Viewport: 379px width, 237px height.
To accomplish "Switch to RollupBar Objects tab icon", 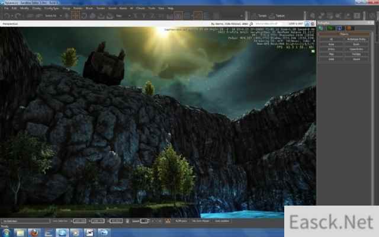I will (321, 27).
